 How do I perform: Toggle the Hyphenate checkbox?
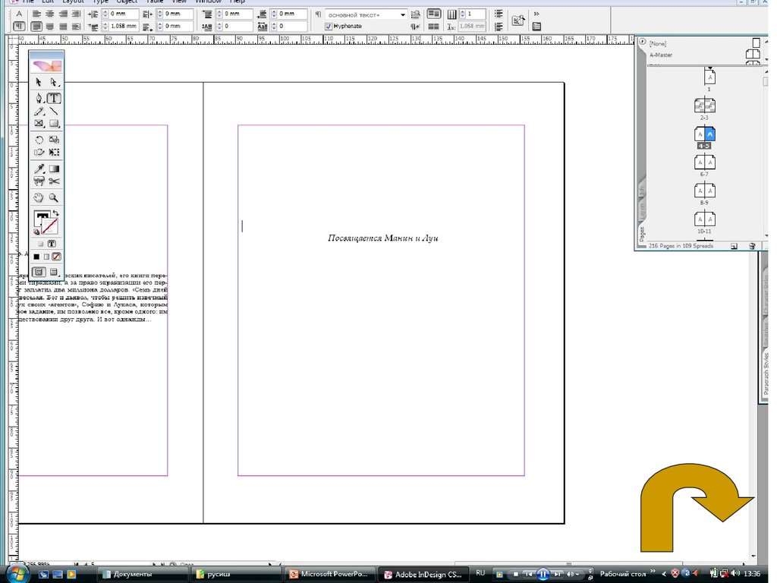point(328,27)
